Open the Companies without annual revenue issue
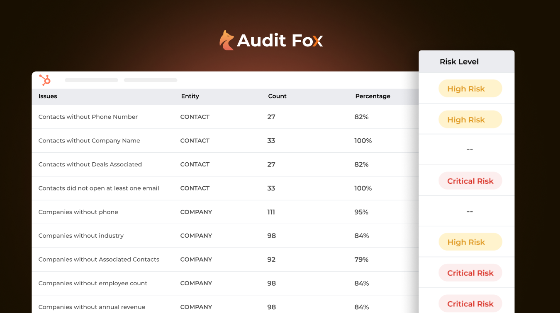 tap(92, 307)
